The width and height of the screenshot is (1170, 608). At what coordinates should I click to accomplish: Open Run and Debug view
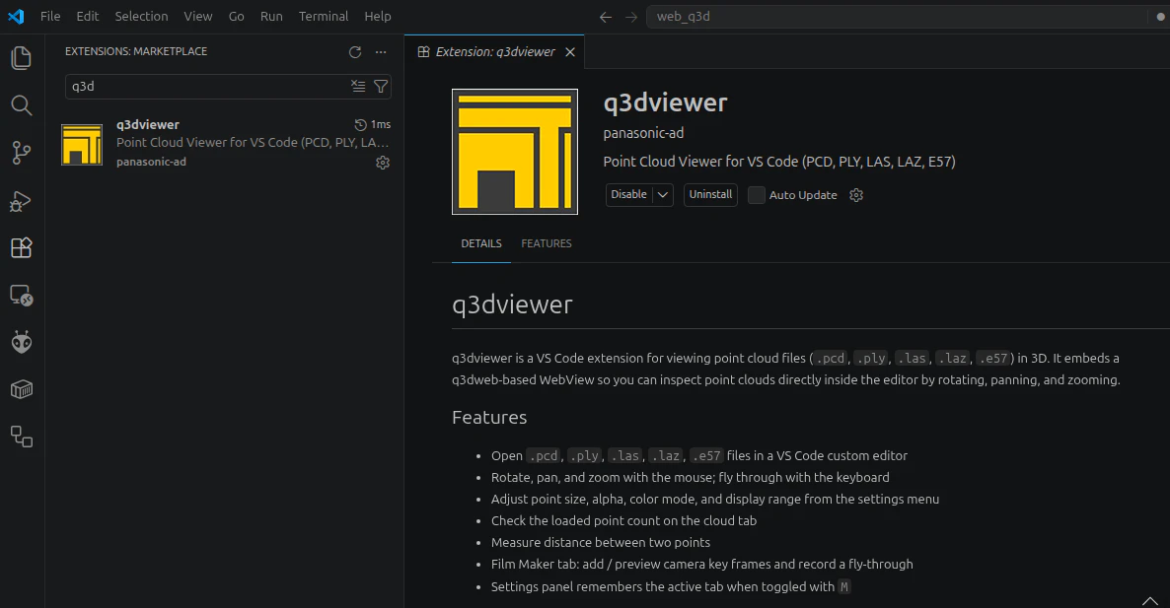pos(21,201)
